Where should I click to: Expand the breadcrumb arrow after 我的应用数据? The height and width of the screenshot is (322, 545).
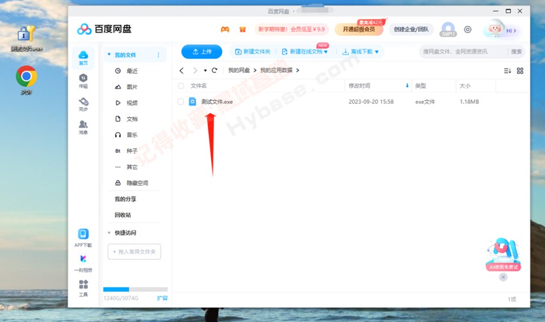point(298,71)
